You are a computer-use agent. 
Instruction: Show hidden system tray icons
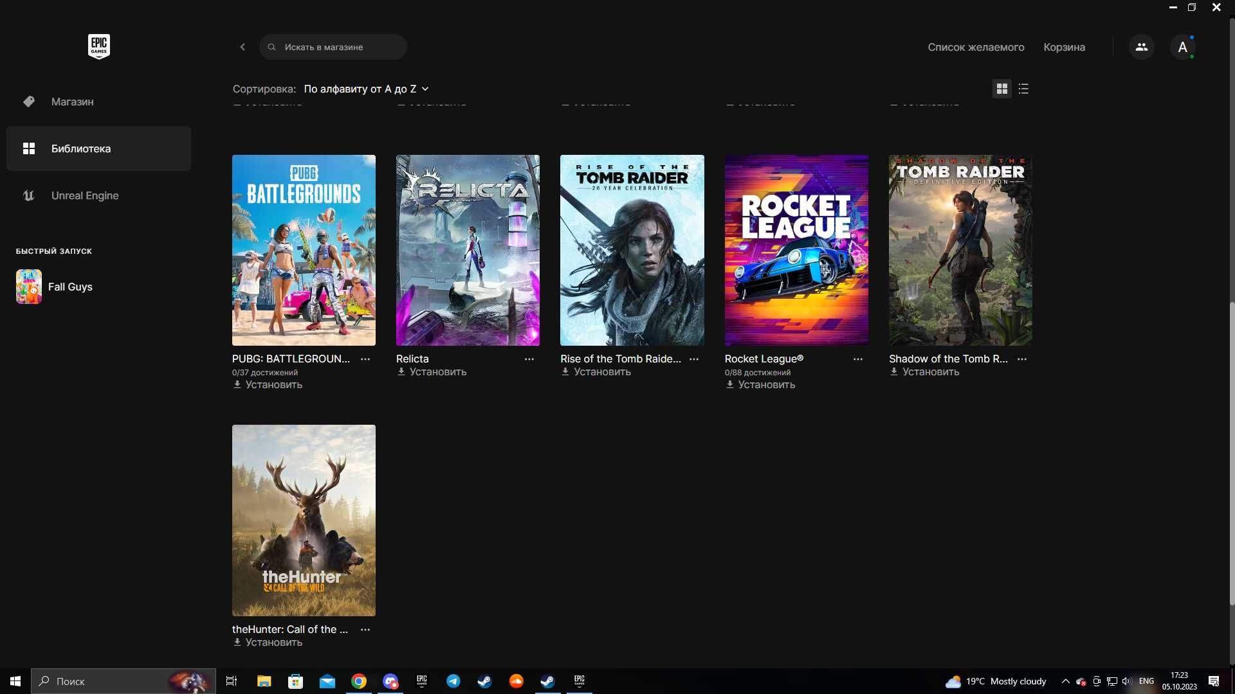1065,681
